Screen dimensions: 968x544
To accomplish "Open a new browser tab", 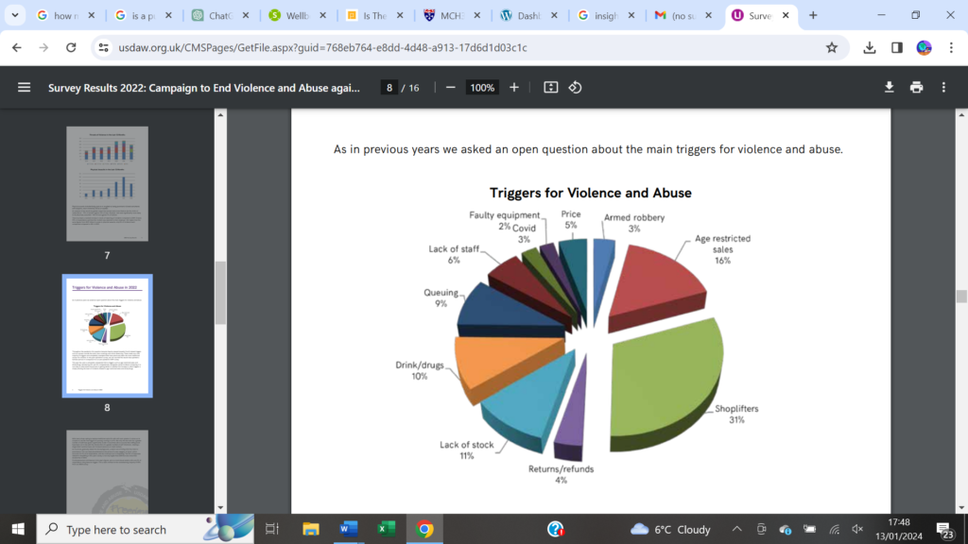I will coord(813,15).
